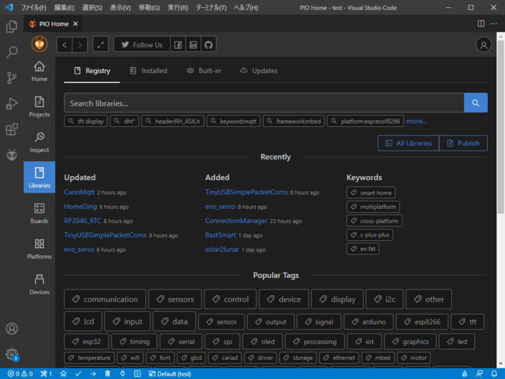Screen dimensions: 505x379
Task: Open the Inspect page in sidebar
Action: tap(39, 142)
